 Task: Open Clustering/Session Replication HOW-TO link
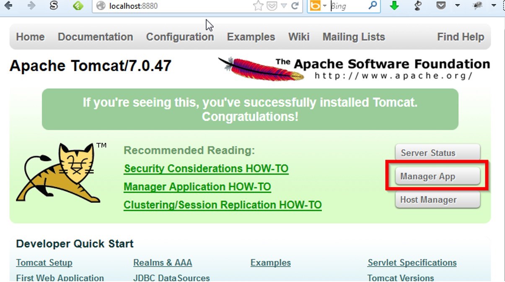pos(223,205)
